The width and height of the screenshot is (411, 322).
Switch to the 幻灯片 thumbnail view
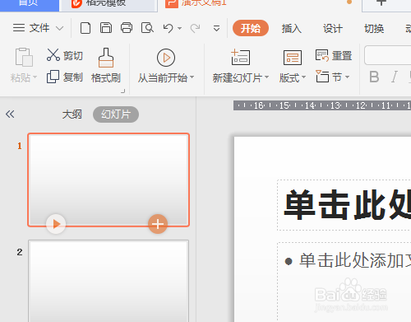(116, 114)
